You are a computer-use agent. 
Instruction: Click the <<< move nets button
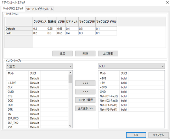(x=85, y=83)
